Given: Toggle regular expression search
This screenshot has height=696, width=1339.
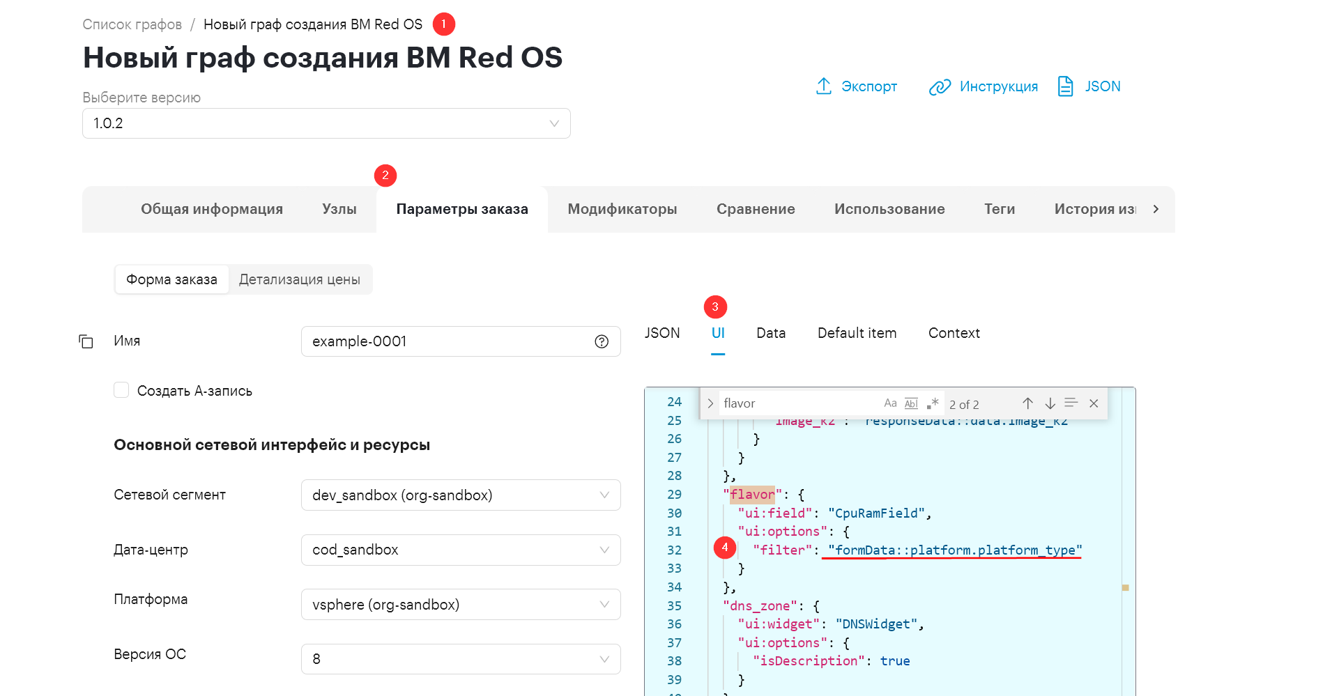Looking at the screenshot, I should (933, 403).
